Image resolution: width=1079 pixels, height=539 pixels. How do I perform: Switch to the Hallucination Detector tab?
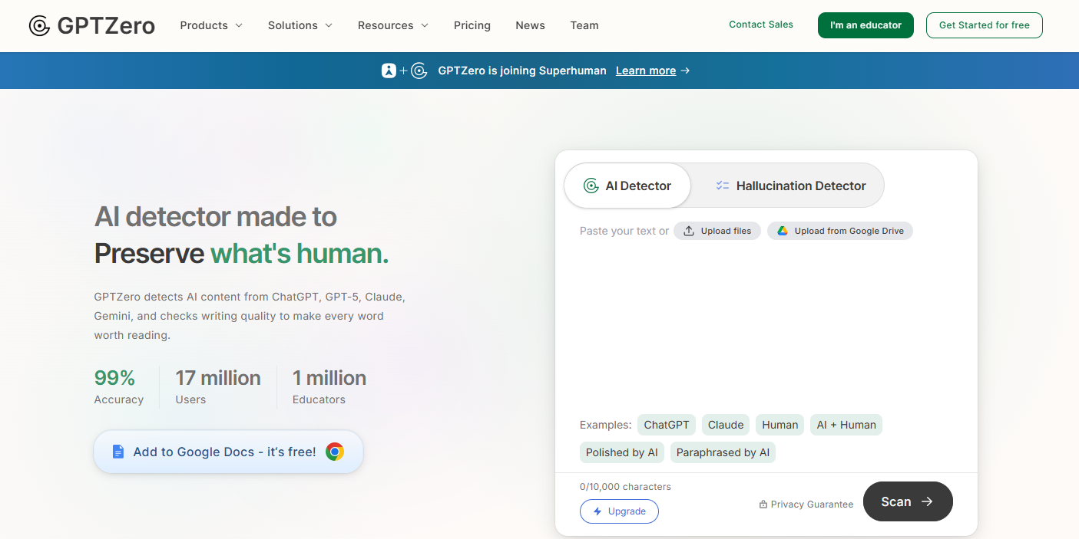pyautogui.click(x=789, y=186)
